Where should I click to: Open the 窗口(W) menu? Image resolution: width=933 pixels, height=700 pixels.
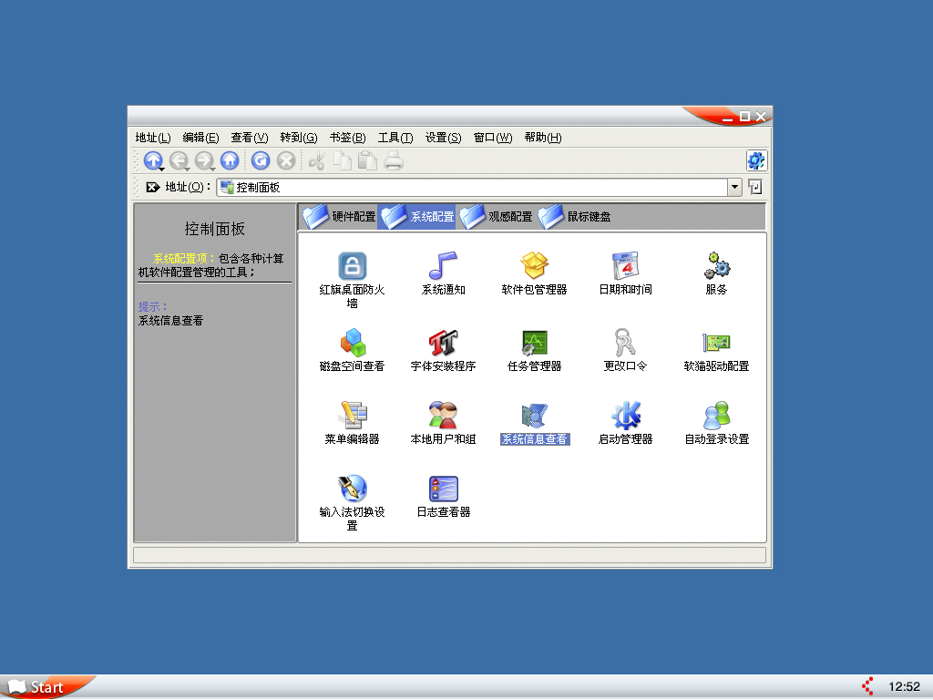493,138
